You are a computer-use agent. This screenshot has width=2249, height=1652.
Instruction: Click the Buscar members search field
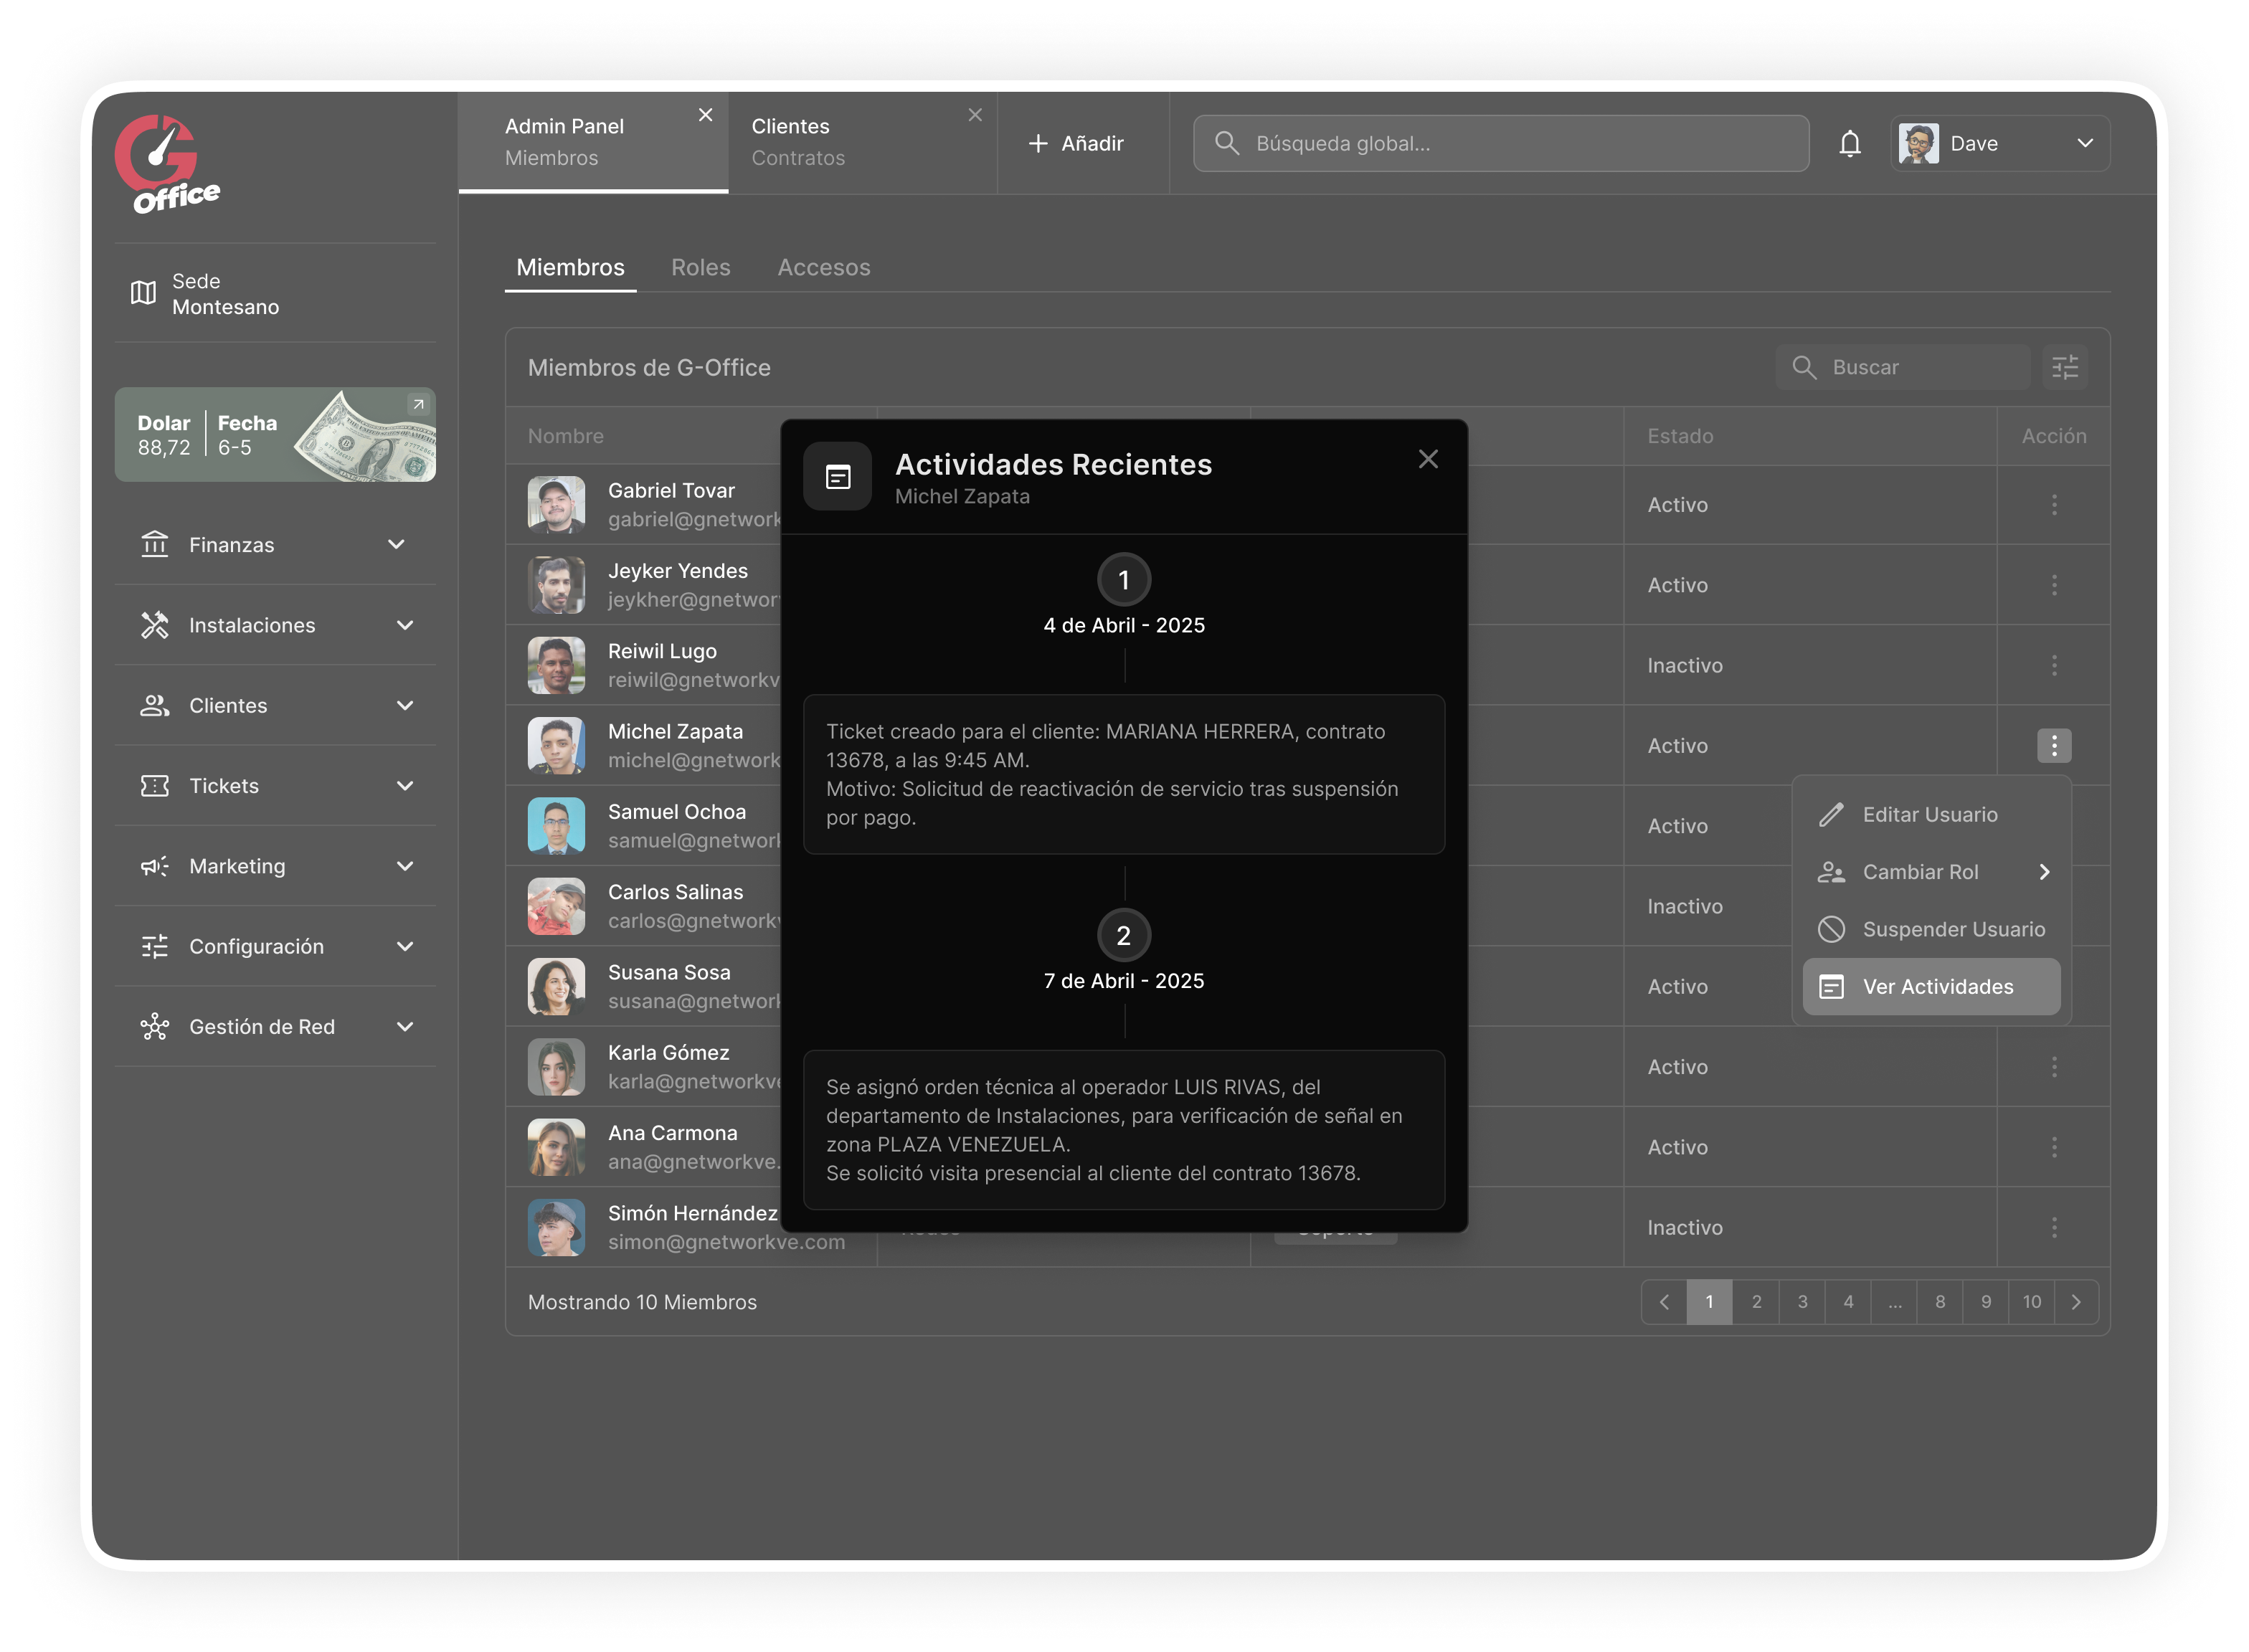point(1902,367)
